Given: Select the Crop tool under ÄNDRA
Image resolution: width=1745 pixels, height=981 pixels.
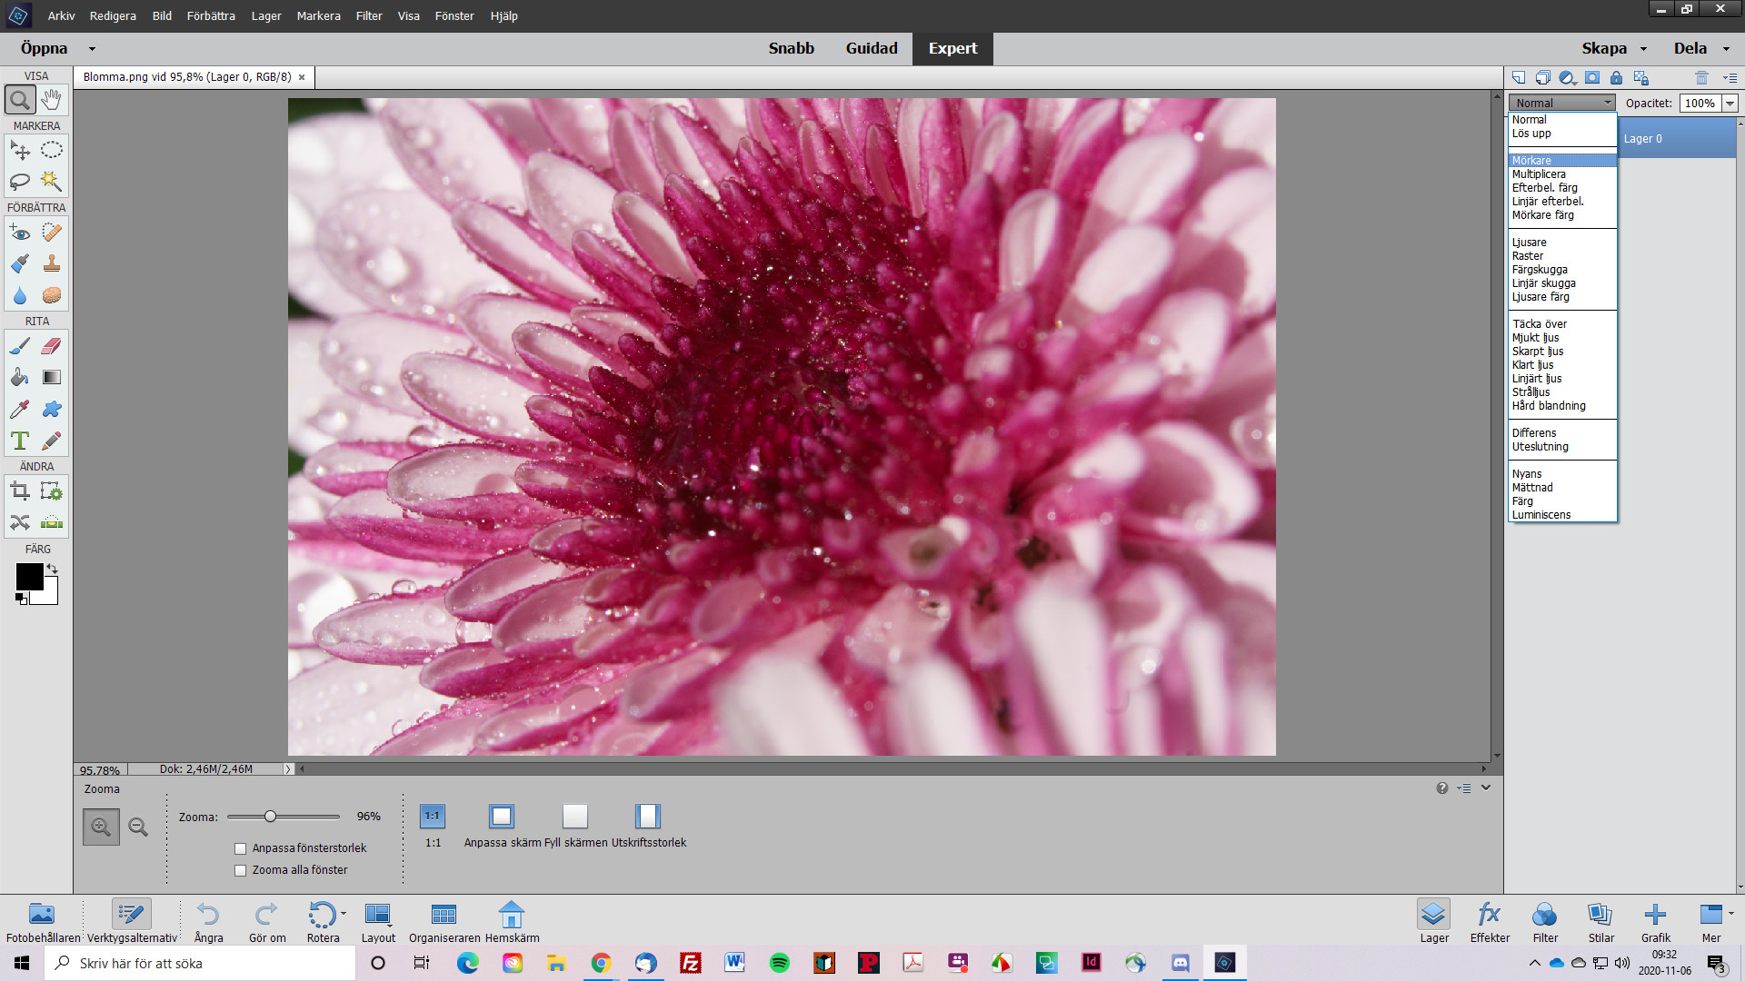Looking at the screenshot, I should [x=20, y=491].
